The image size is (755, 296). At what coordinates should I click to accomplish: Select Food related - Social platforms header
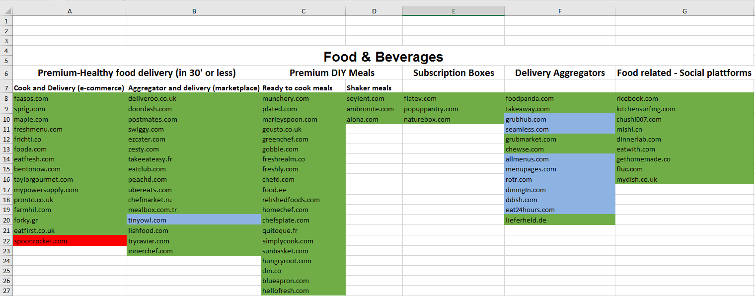point(685,73)
